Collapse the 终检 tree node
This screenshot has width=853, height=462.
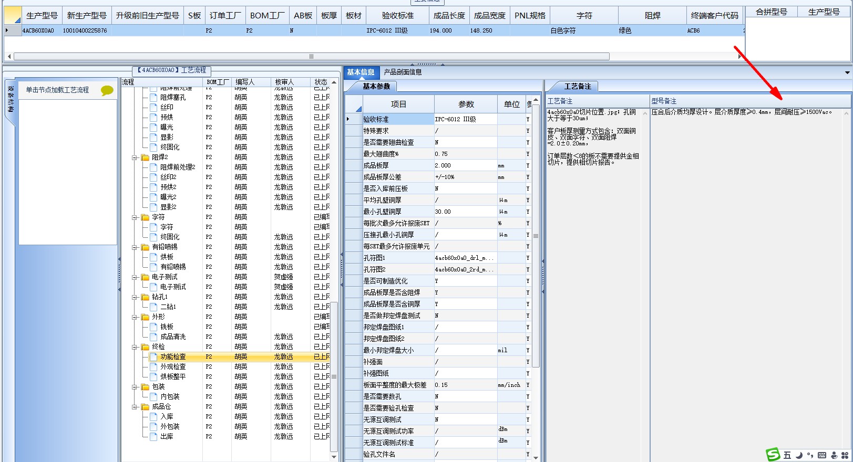pos(135,346)
